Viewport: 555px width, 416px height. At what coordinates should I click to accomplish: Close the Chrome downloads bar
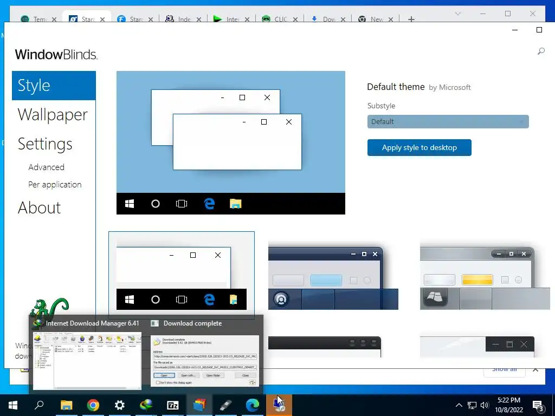[x=535, y=369]
